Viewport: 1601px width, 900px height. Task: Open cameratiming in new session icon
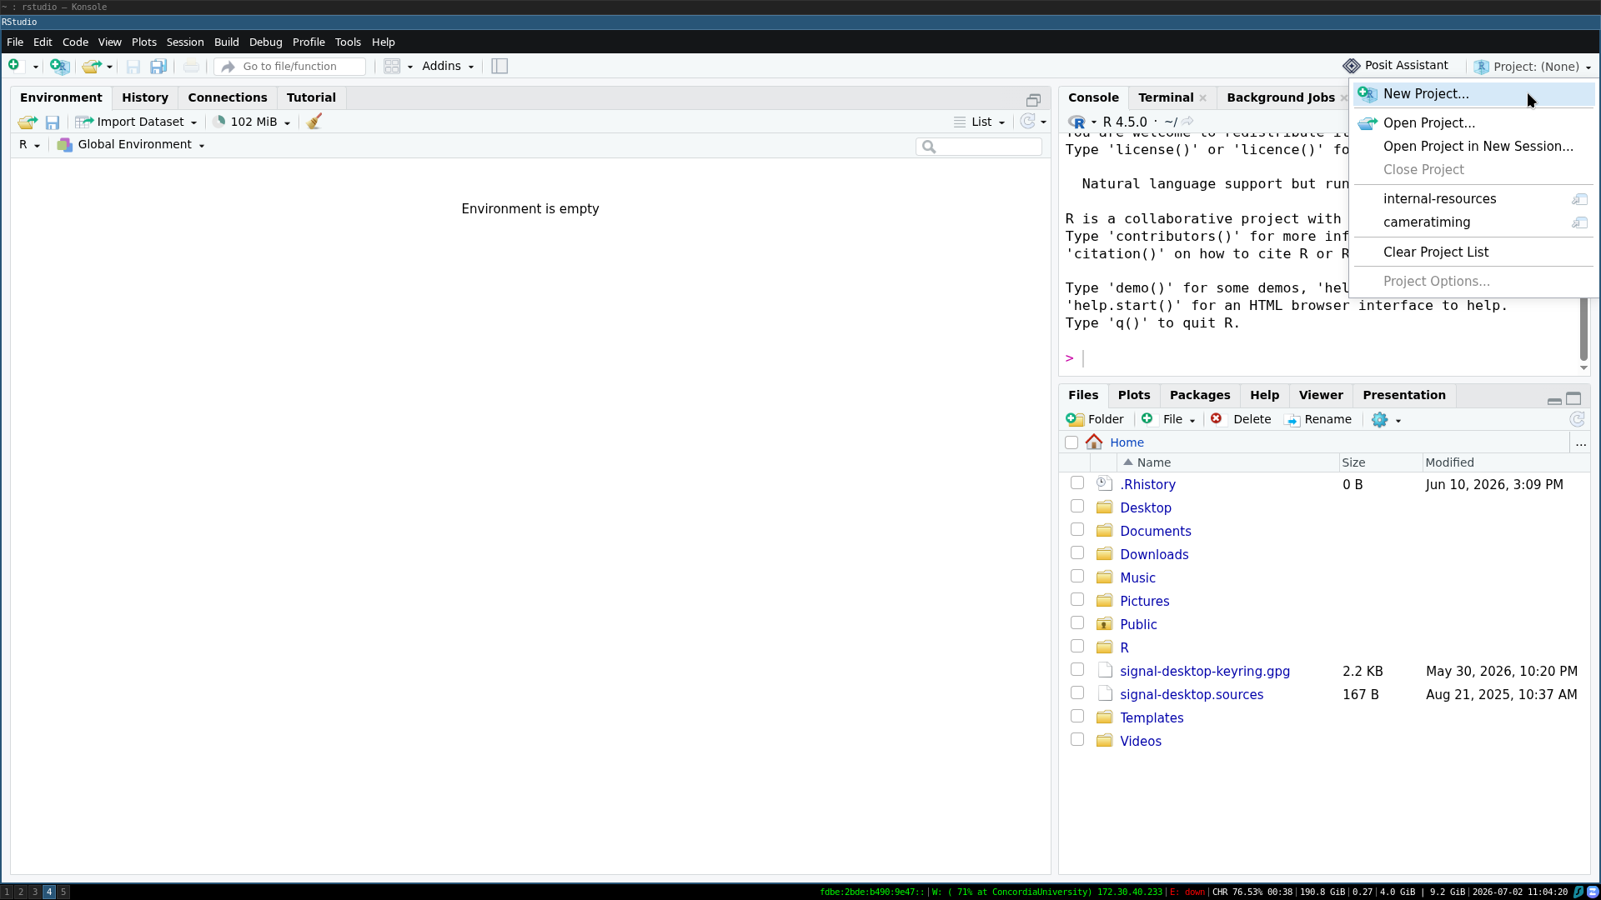coord(1579,222)
